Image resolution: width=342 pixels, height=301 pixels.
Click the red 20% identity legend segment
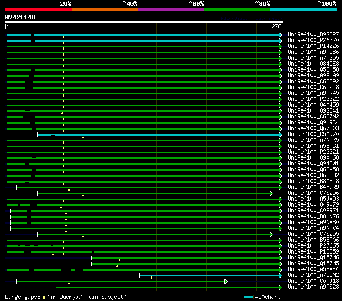point(38,10)
